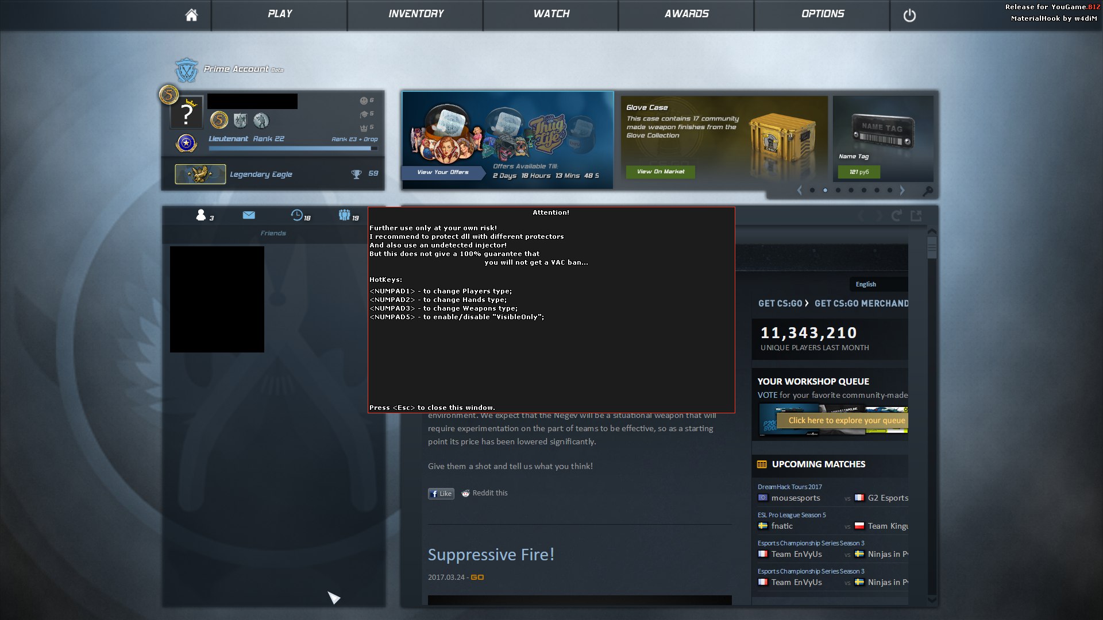Select the seventh carousel page dot

[x=890, y=190]
